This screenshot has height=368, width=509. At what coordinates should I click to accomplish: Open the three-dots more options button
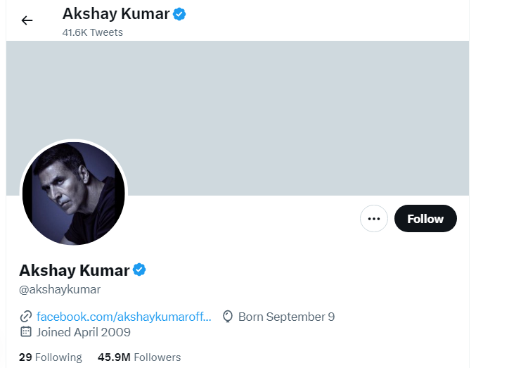374,219
